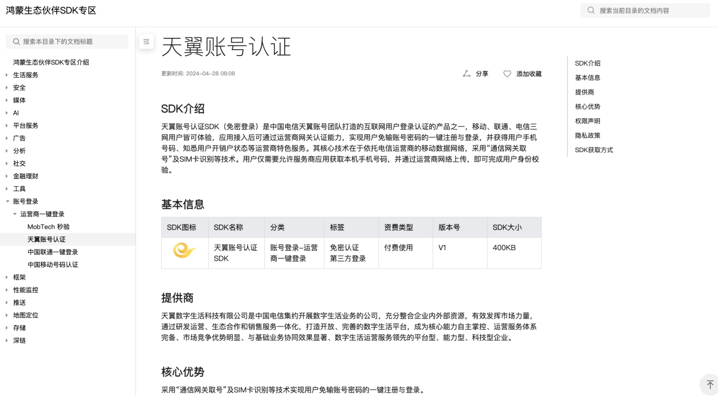Image resolution: width=718 pixels, height=396 pixels.
Task: Jump to 核心优势 section in outline
Action: pyautogui.click(x=587, y=106)
